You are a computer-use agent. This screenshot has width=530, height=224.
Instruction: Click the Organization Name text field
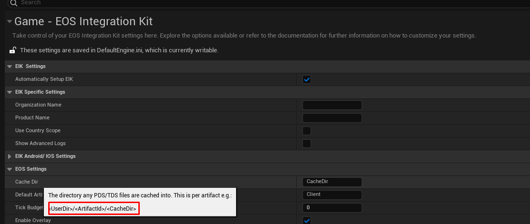332,105
